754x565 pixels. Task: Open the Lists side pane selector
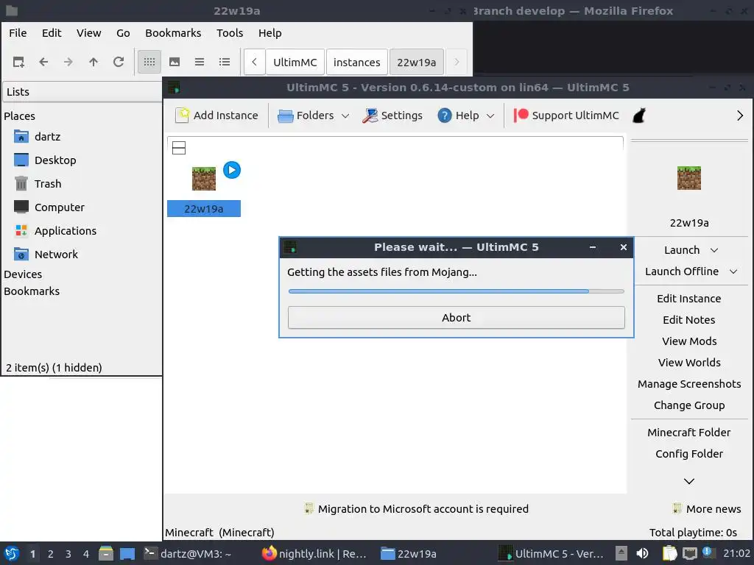pos(82,92)
